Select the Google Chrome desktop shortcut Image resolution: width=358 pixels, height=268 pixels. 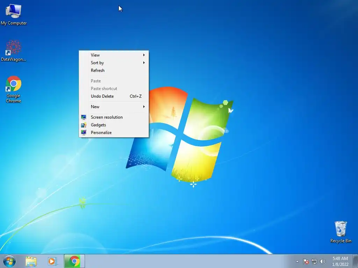14,89
